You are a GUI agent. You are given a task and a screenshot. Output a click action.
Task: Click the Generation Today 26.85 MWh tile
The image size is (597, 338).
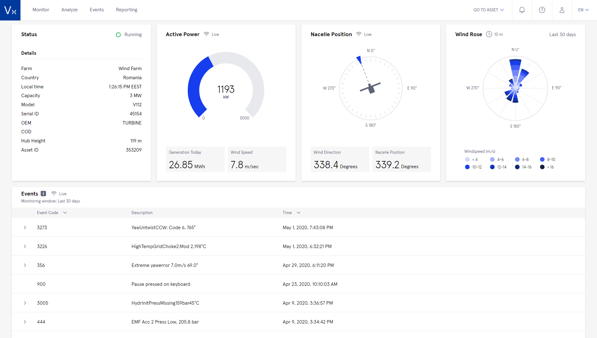(195, 159)
